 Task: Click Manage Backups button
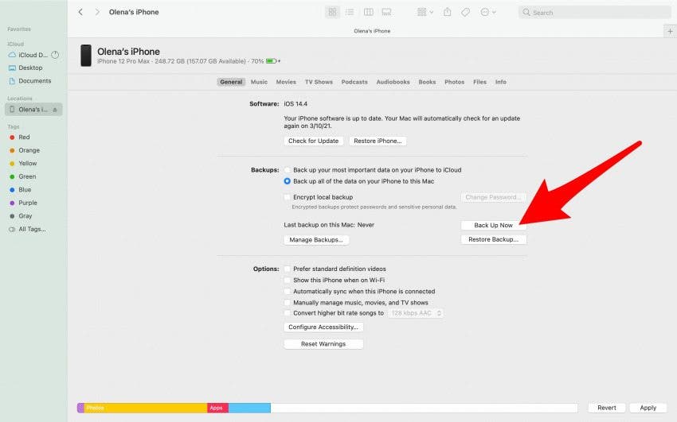tap(316, 240)
